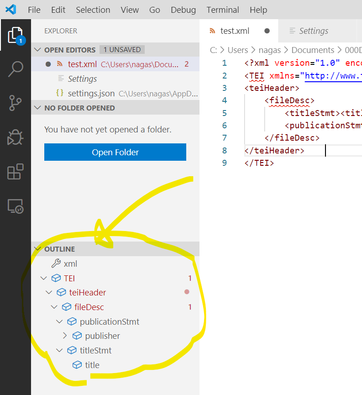
Task: Click the VS Code logo icon
Action: [11, 10]
